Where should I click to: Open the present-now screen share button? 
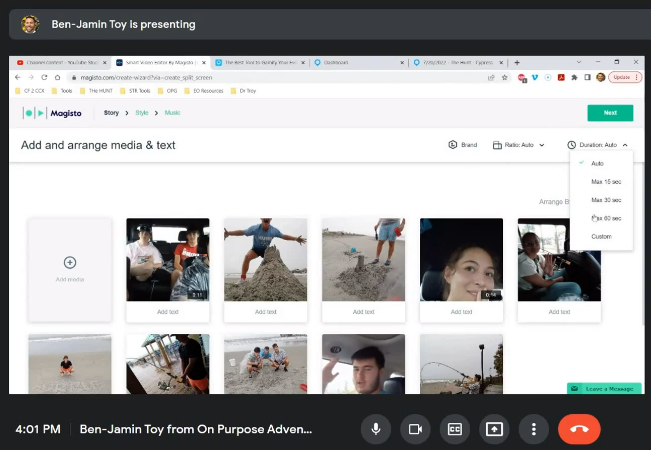[494, 429]
